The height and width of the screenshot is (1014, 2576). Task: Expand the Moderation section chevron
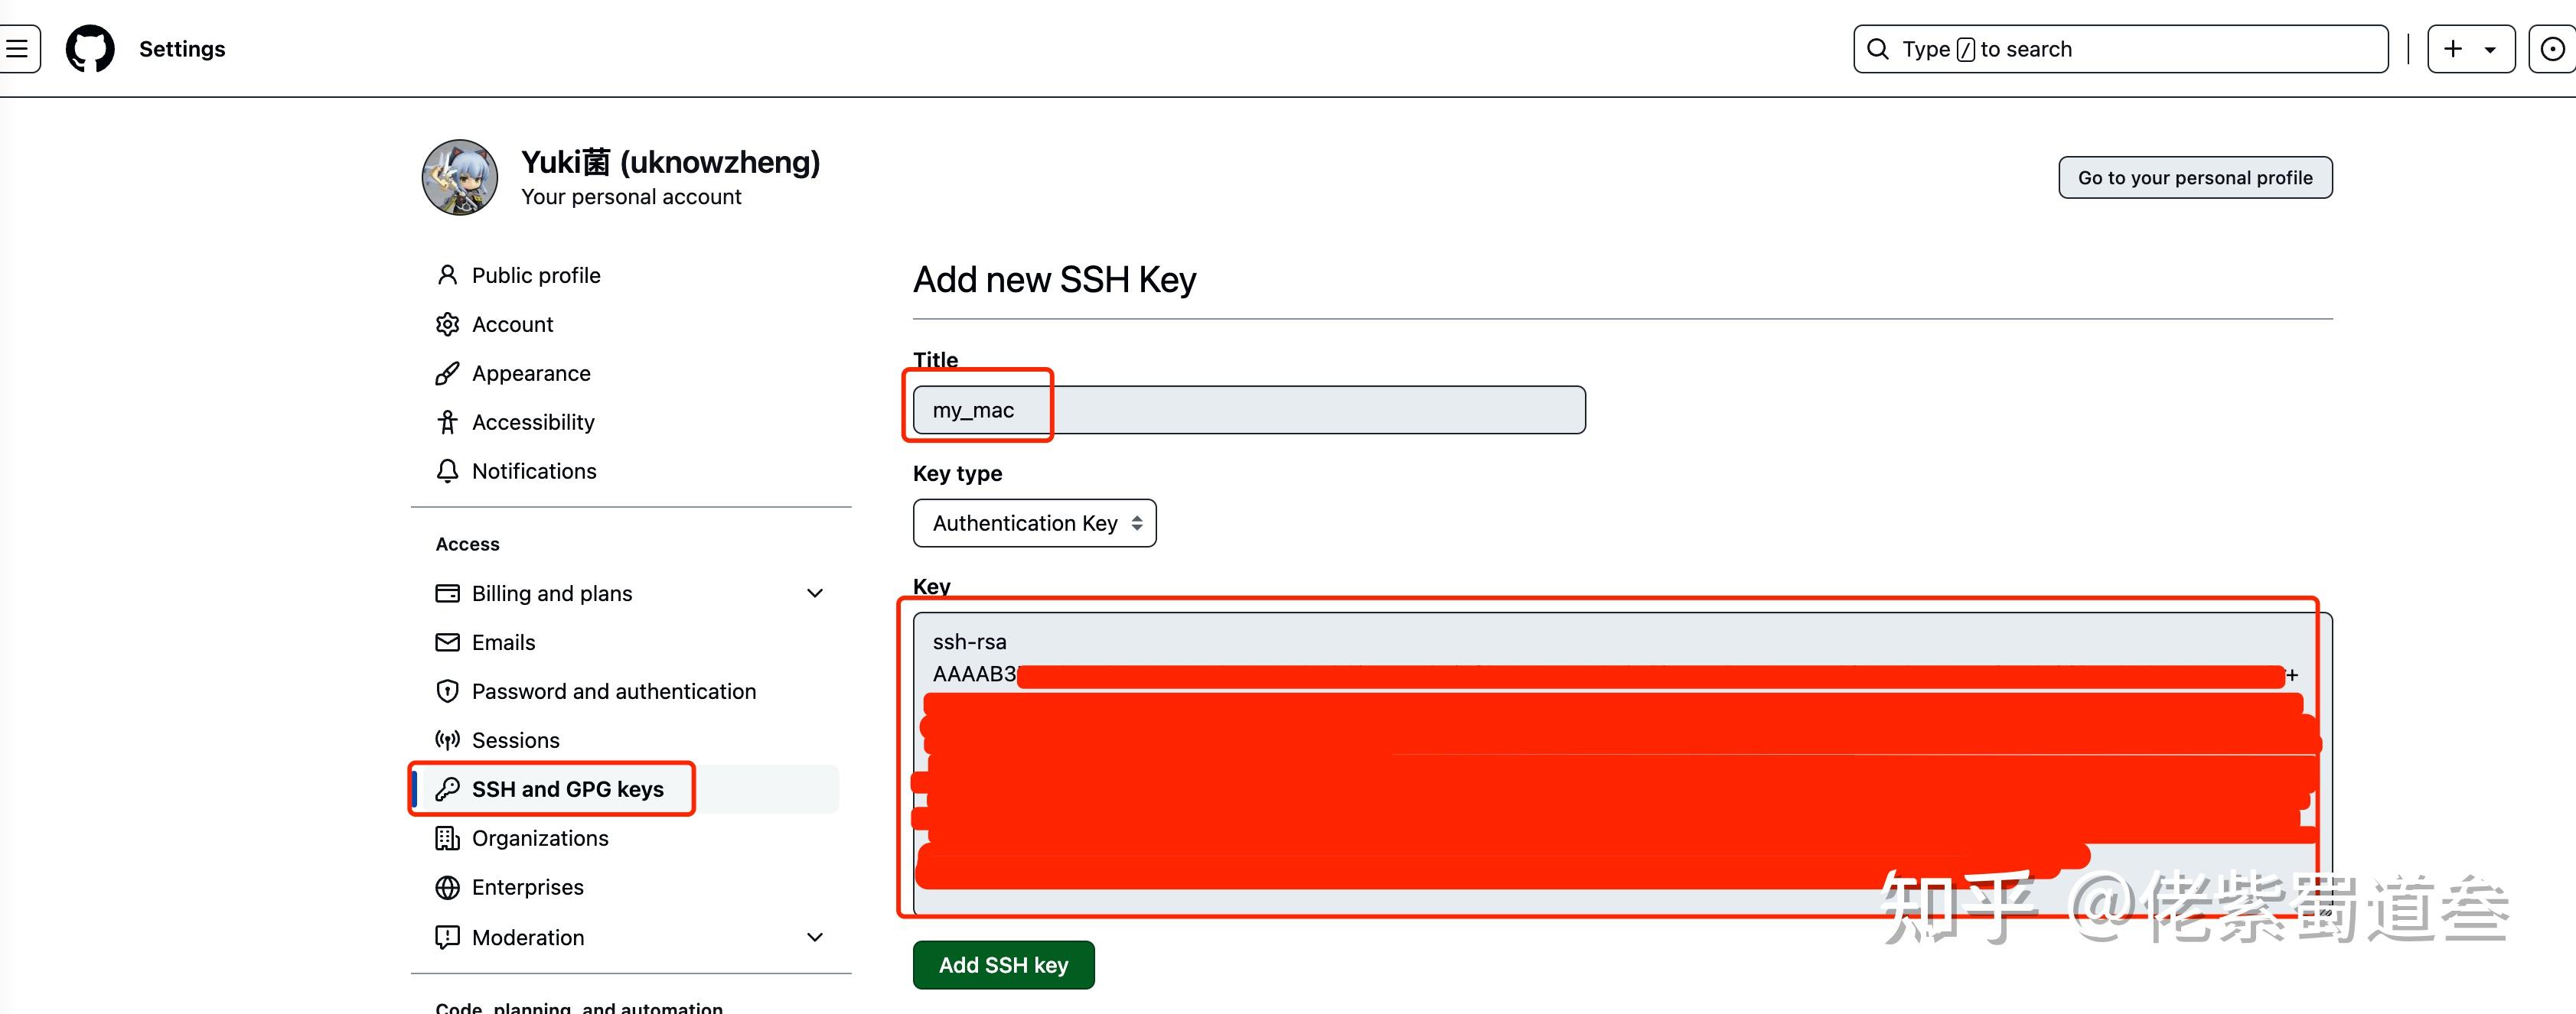click(814, 937)
